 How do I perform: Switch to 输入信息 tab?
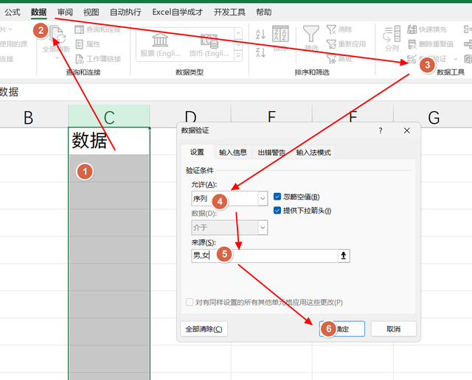click(233, 152)
